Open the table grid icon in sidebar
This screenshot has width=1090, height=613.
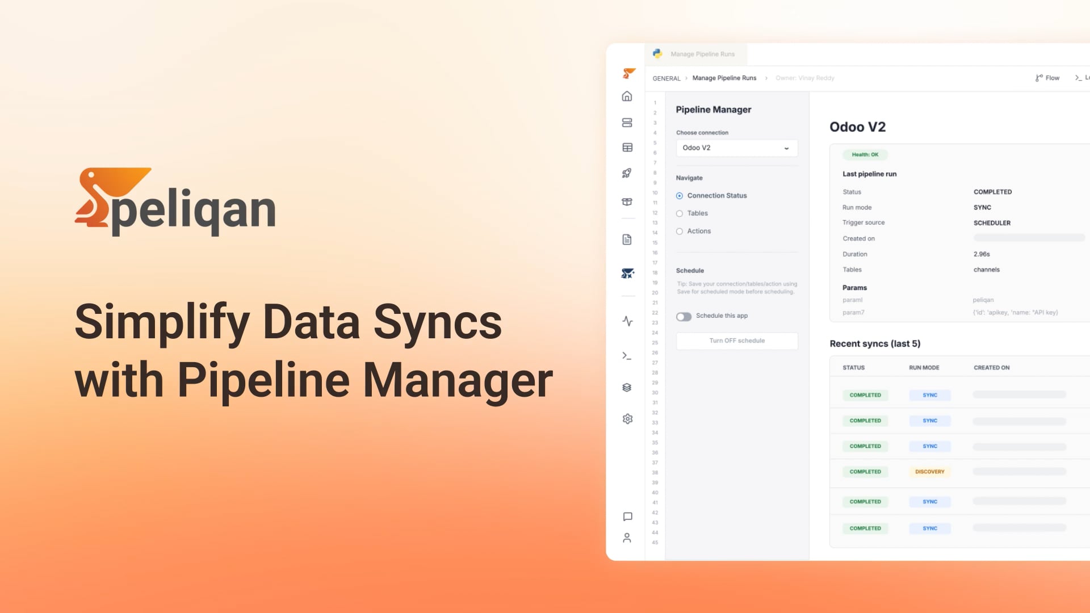tap(627, 148)
